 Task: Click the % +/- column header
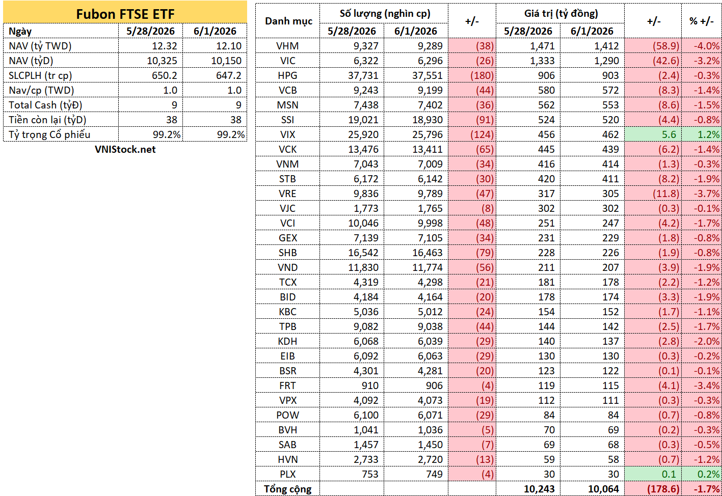click(702, 21)
